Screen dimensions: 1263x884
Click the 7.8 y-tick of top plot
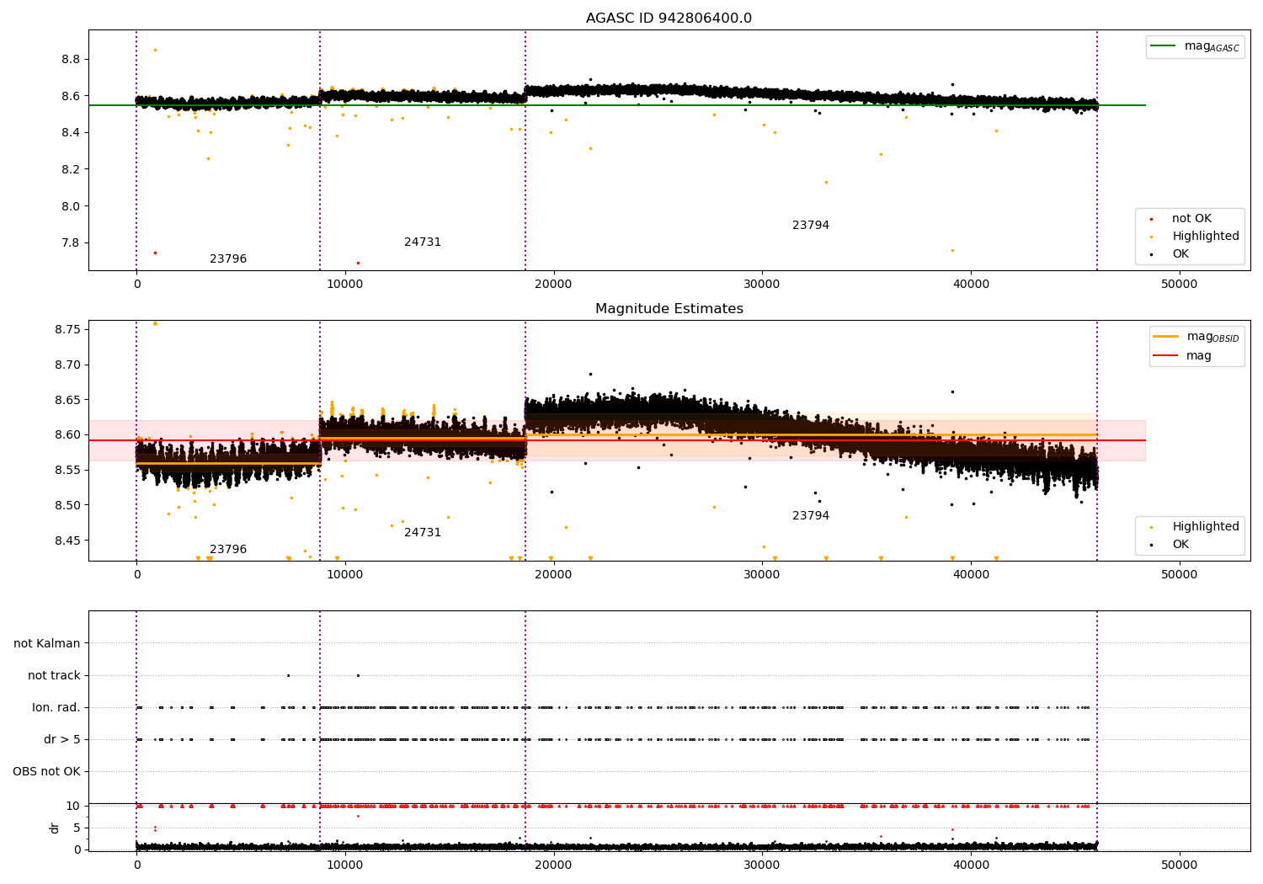[x=71, y=243]
